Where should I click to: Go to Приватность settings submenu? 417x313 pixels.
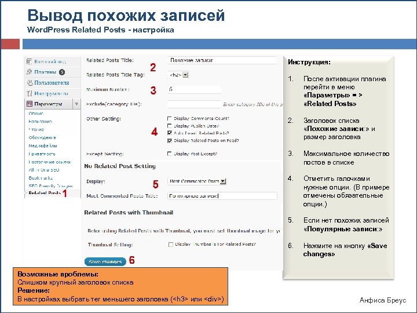click(42, 154)
